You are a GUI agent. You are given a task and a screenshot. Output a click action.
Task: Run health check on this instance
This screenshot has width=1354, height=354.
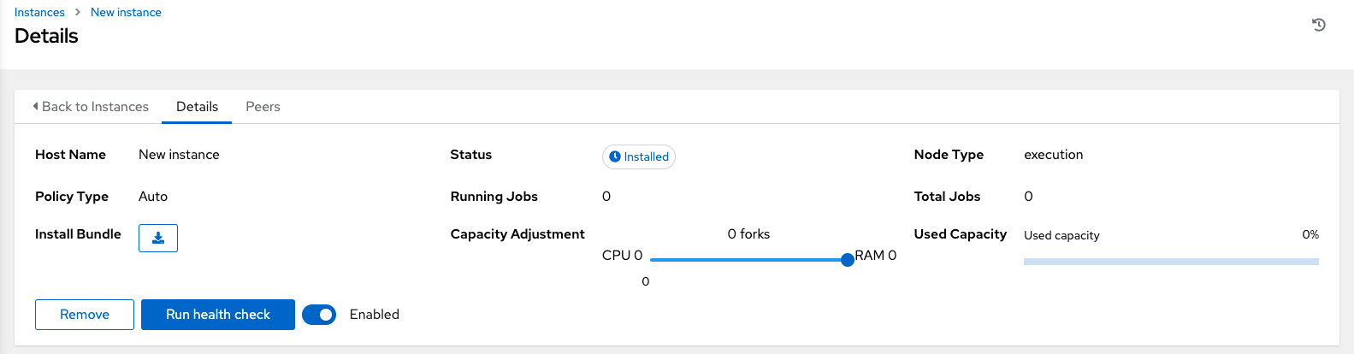click(x=218, y=315)
